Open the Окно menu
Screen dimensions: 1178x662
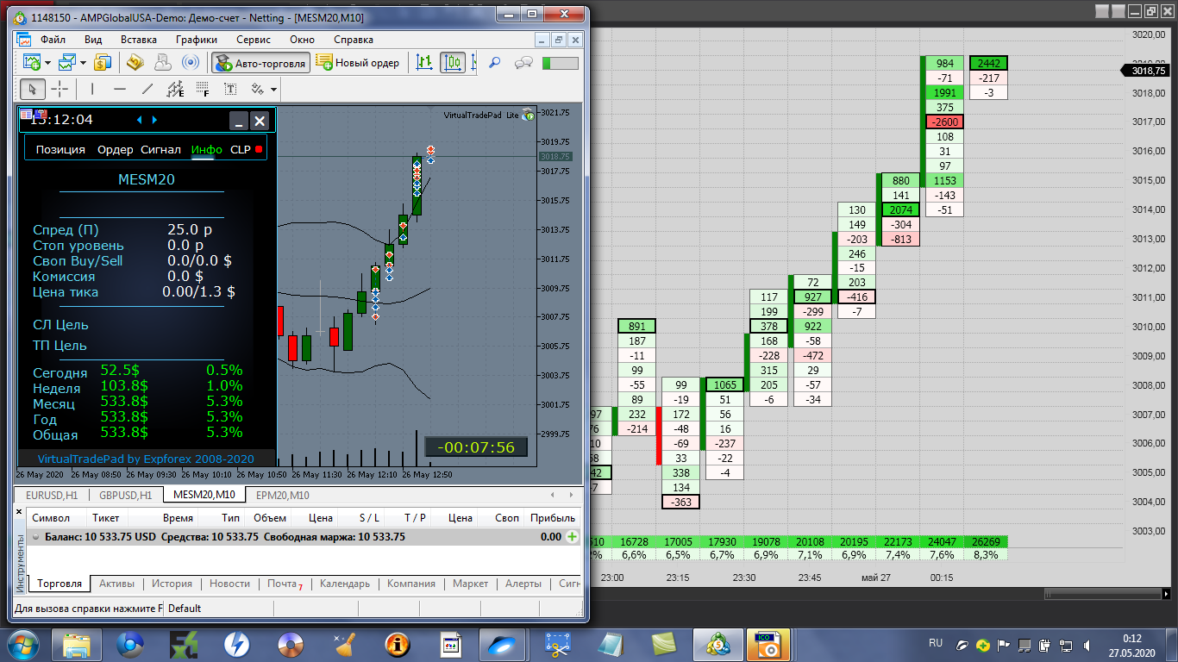pyautogui.click(x=302, y=40)
